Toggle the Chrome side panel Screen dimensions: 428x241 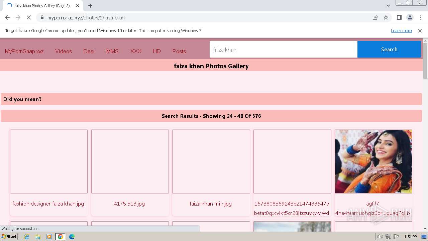tap(399, 17)
